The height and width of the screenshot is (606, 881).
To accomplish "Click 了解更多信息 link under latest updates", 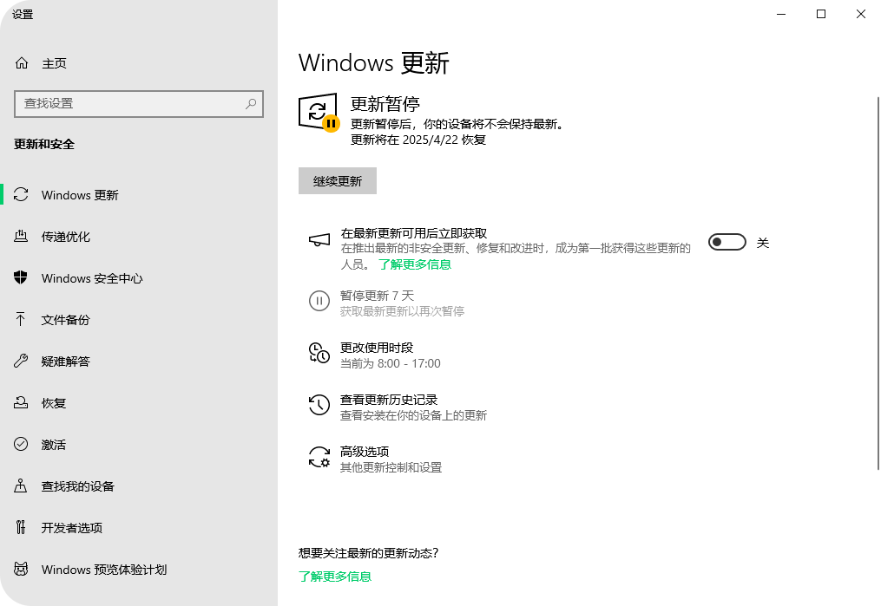I will [415, 264].
